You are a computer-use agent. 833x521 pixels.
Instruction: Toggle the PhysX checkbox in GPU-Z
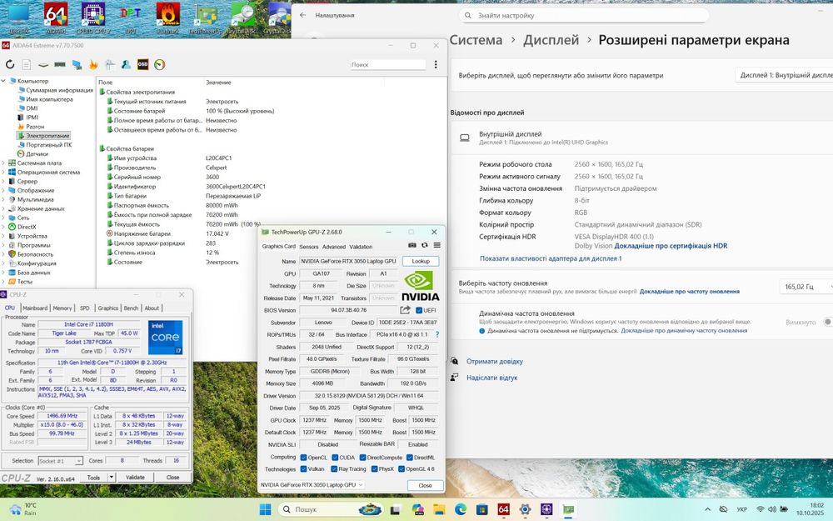point(375,468)
